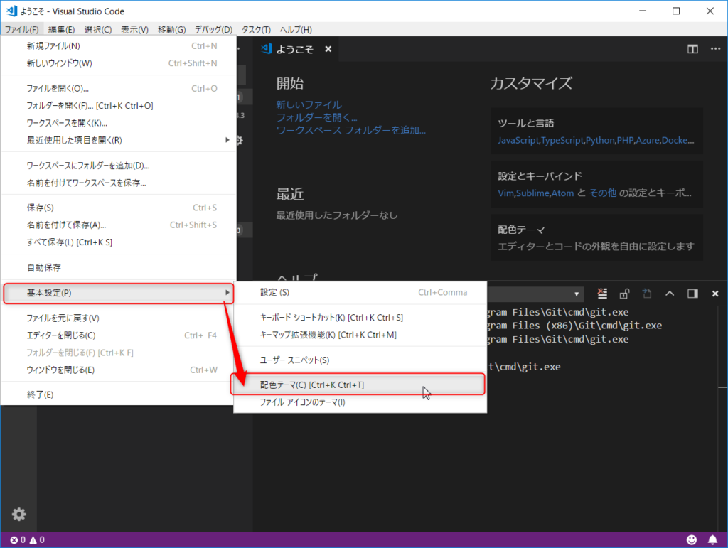The height and width of the screenshot is (548, 728).
Task: Click the errors and warnings count in status bar
Action: [x=28, y=539]
